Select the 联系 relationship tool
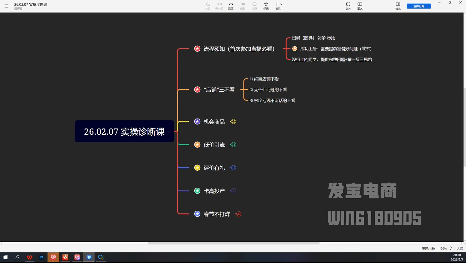This screenshot has height=263, width=466. tap(231, 6)
